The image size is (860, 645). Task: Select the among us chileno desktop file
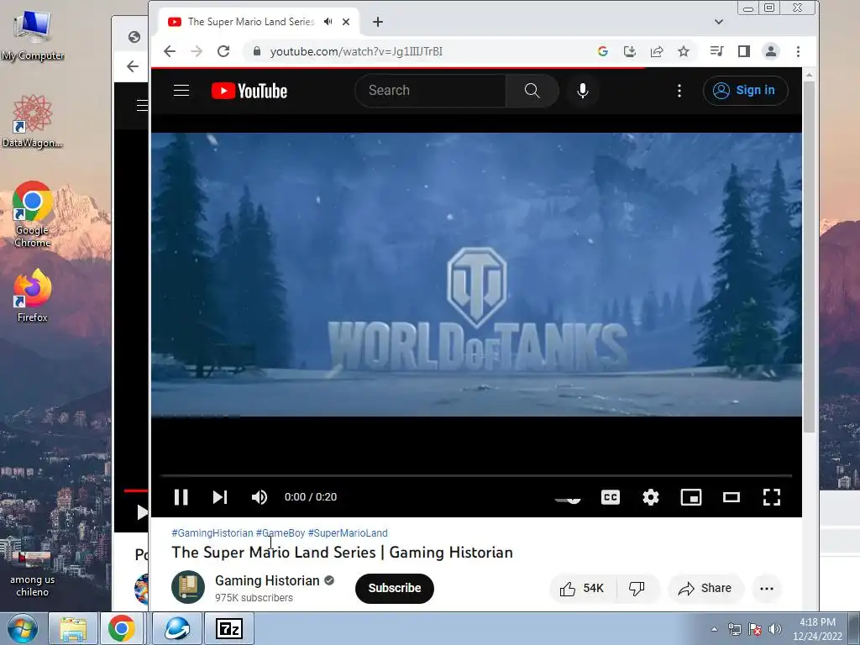pyautogui.click(x=33, y=573)
